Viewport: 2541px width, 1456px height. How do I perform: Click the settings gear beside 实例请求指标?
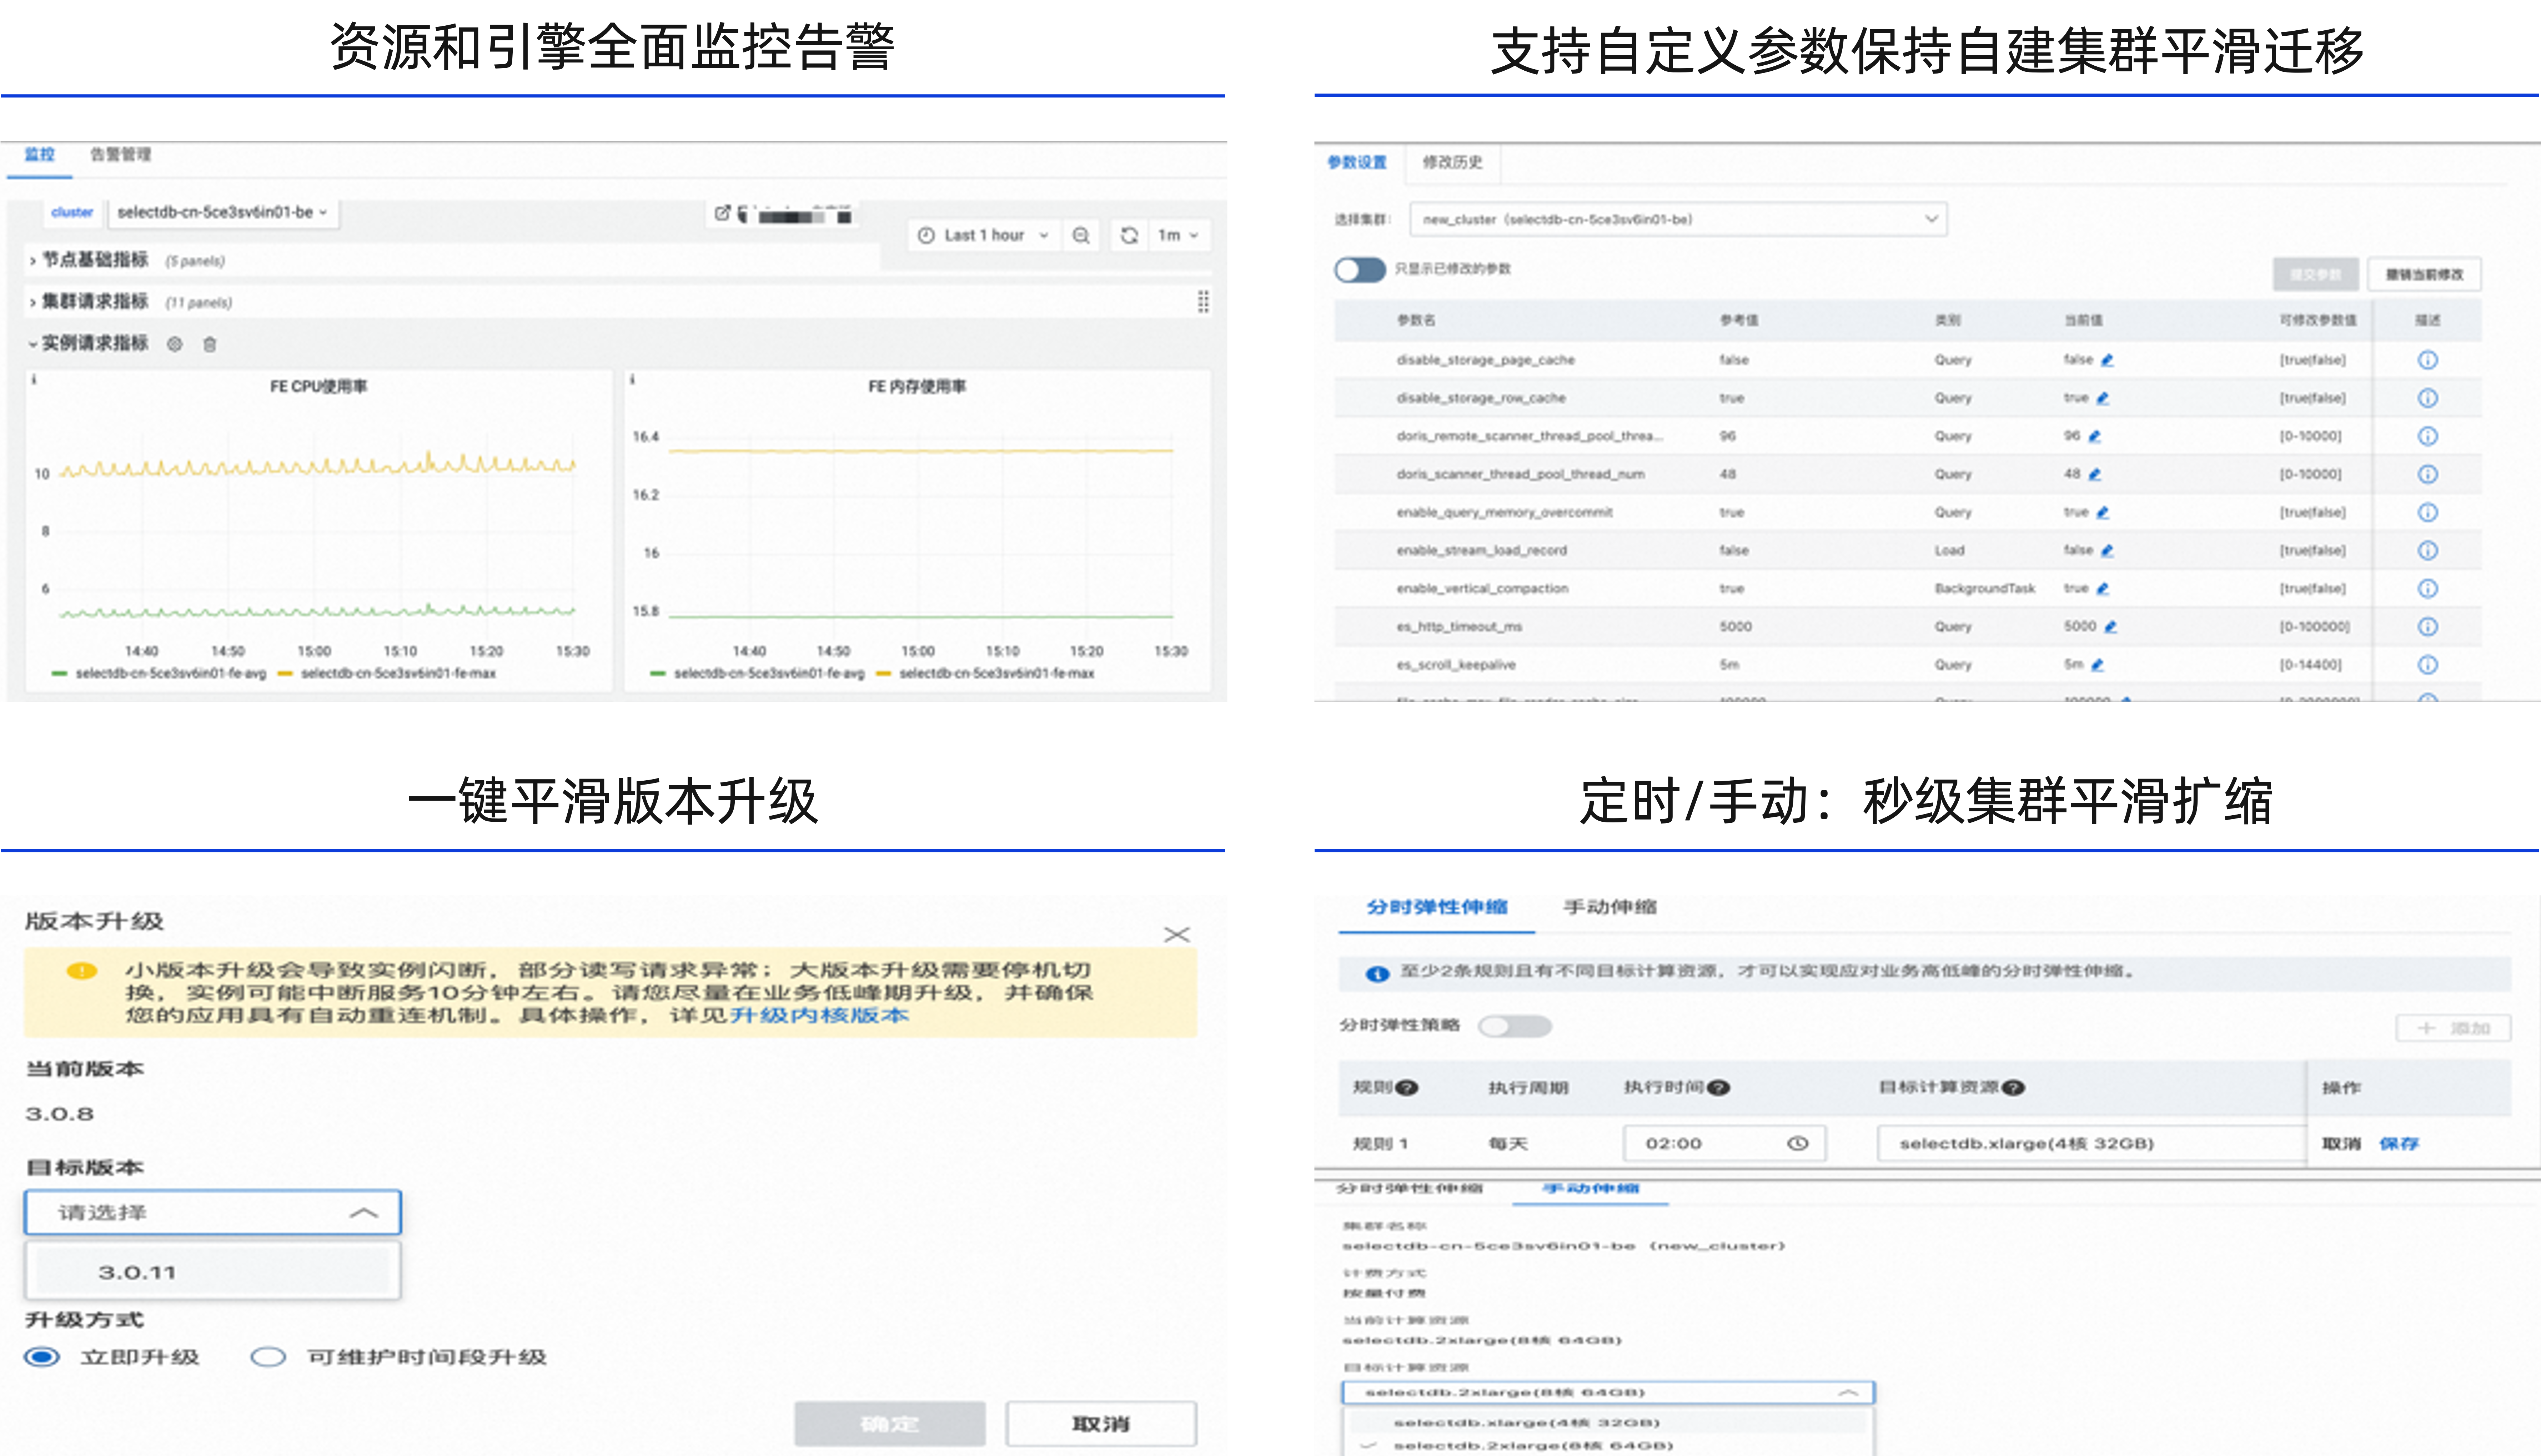[x=175, y=344]
